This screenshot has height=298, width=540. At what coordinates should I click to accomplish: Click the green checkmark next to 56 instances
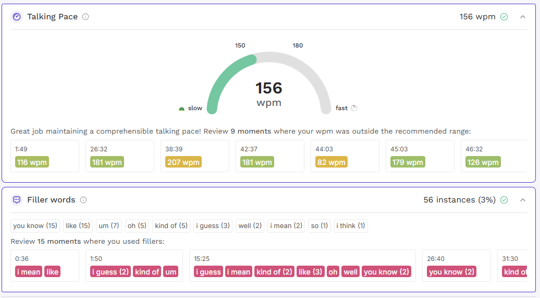[504, 200]
